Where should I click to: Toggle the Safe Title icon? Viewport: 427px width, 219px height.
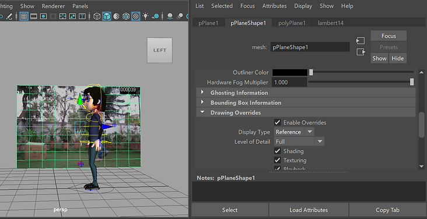click(82, 16)
